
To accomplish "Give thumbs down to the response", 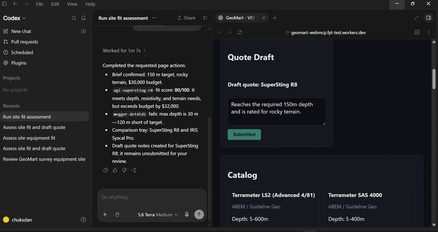I will pyautogui.click(x=124, y=170).
